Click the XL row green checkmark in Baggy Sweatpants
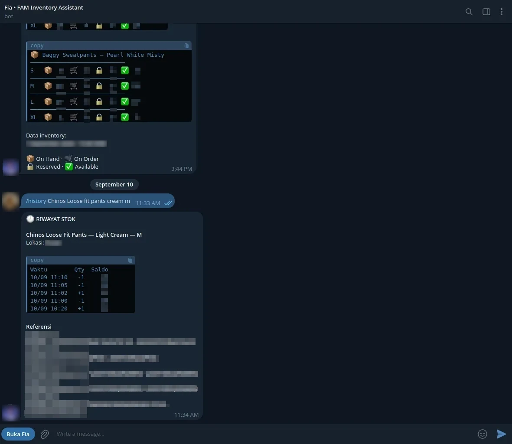Screen dimensions: 512x444 [x=125, y=117]
